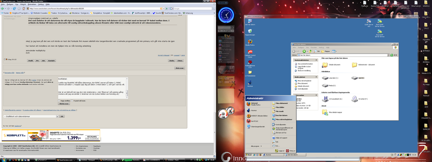
Task: Toggle the Inga smilies checkbox
Action: click(x=59, y=101)
